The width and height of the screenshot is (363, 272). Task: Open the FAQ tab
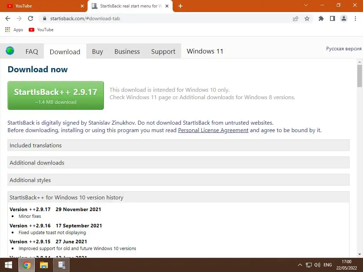point(32,51)
